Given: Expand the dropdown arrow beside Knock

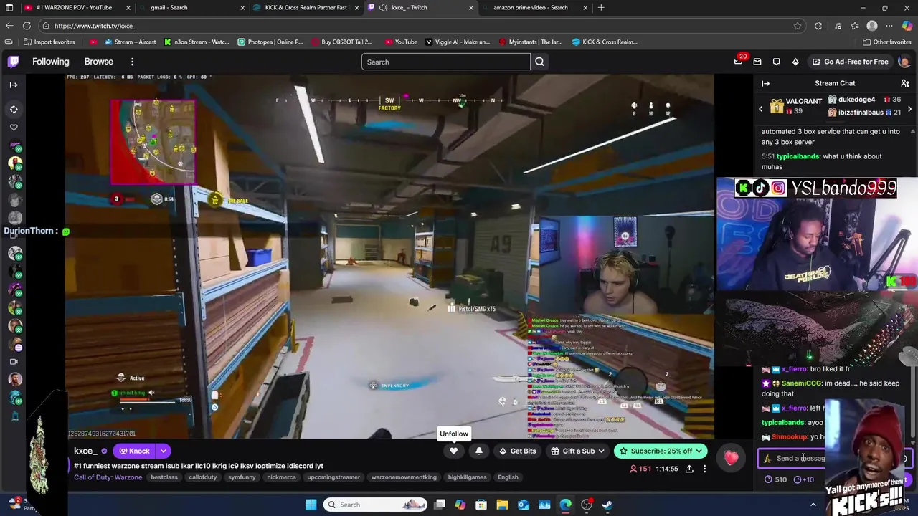Looking at the screenshot, I should click(164, 451).
